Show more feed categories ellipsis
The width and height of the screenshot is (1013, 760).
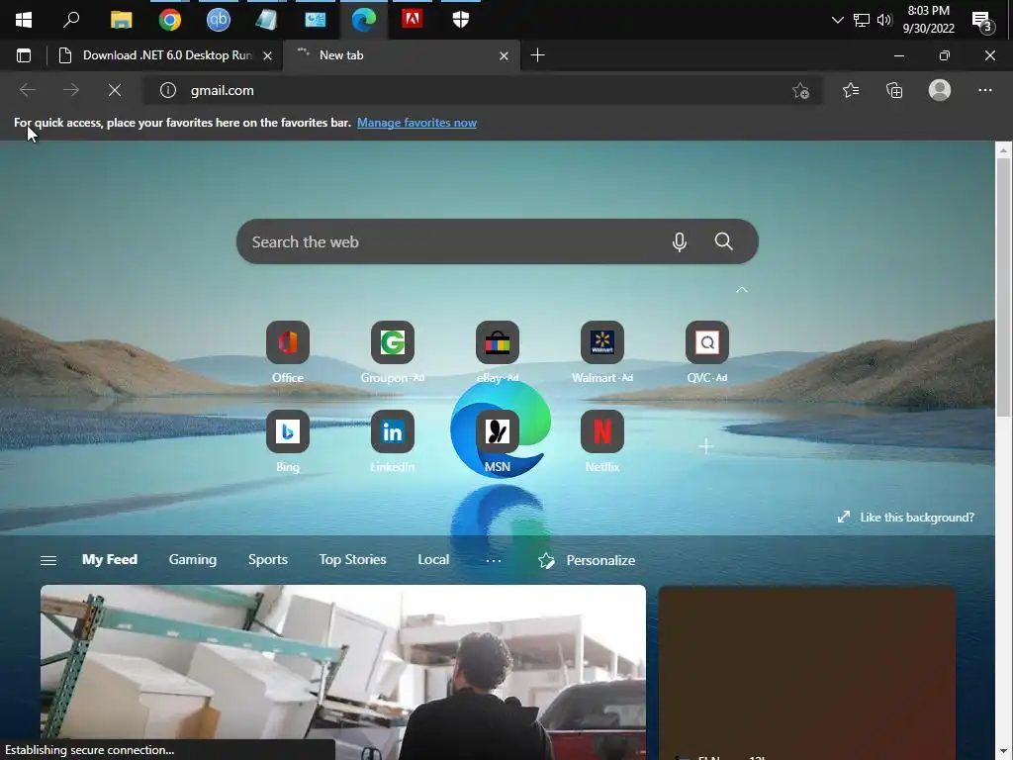tap(494, 560)
